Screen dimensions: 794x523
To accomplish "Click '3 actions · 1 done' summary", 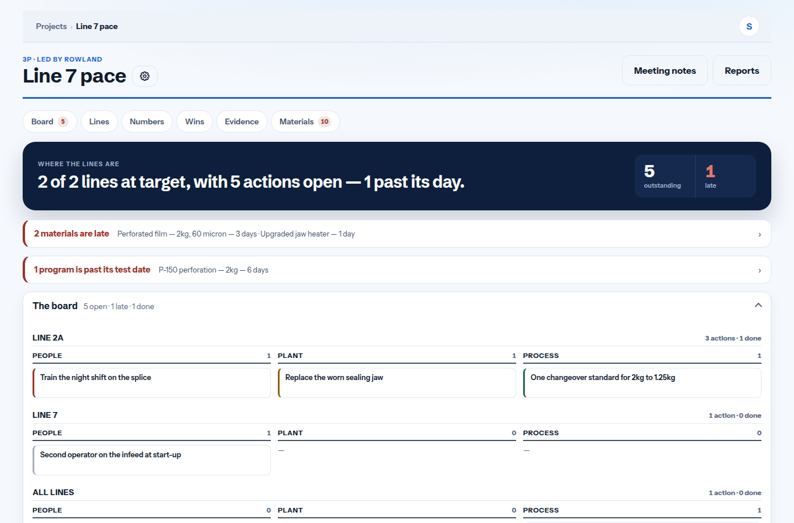I will click(733, 338).
